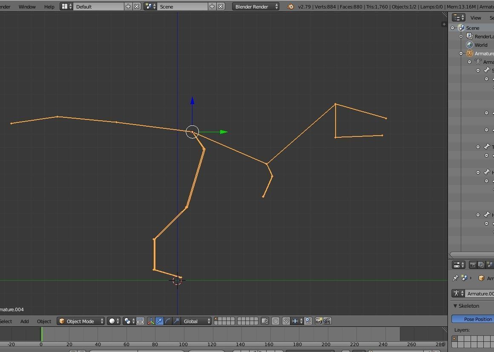
Task: Click the 3D view plus expand icon
Action: click(x=444, y=24)
